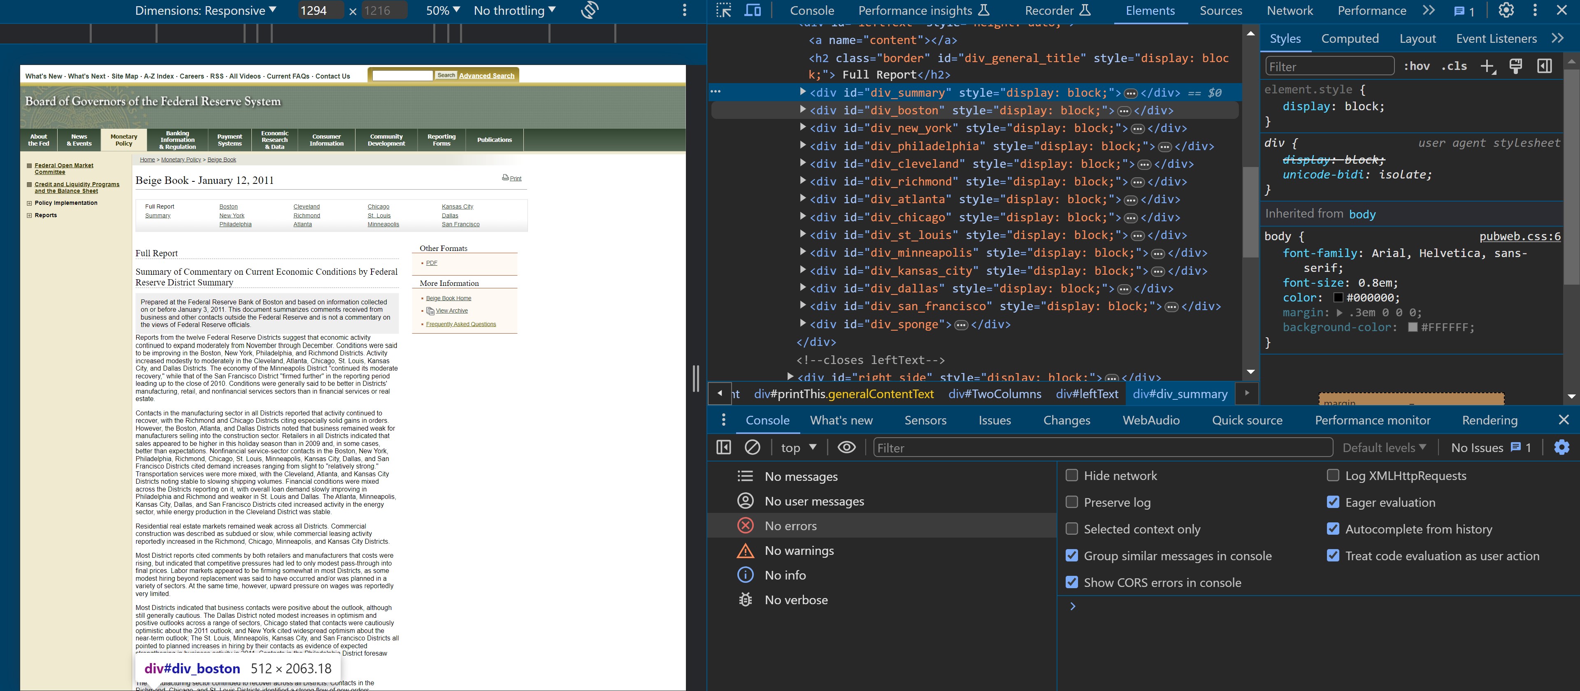Open console settings blue gear
This screenshot has height=691, width=1580.
pyautogui.click(x=1561, y=448)
